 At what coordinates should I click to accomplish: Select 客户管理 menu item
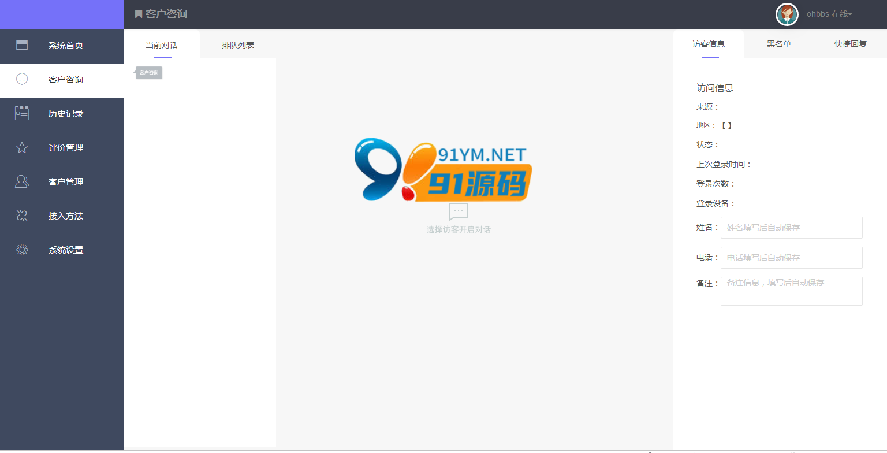(62, 181)
